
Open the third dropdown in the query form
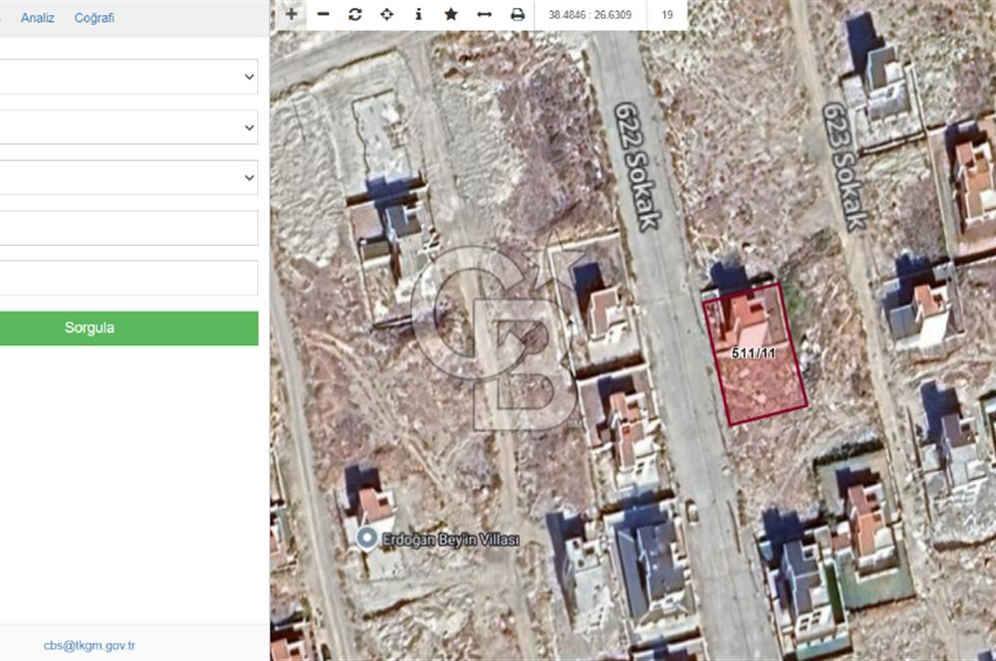pos(127,177)
